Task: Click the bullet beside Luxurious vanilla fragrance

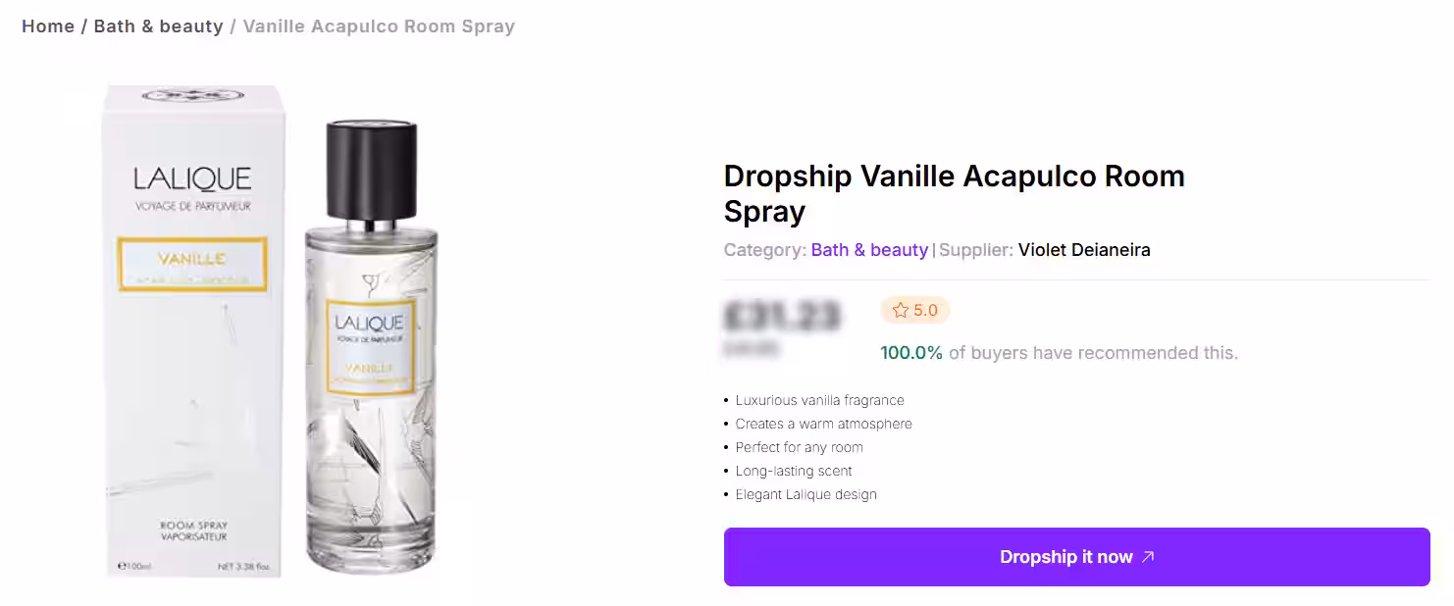Action: click(x=725, y=400)
